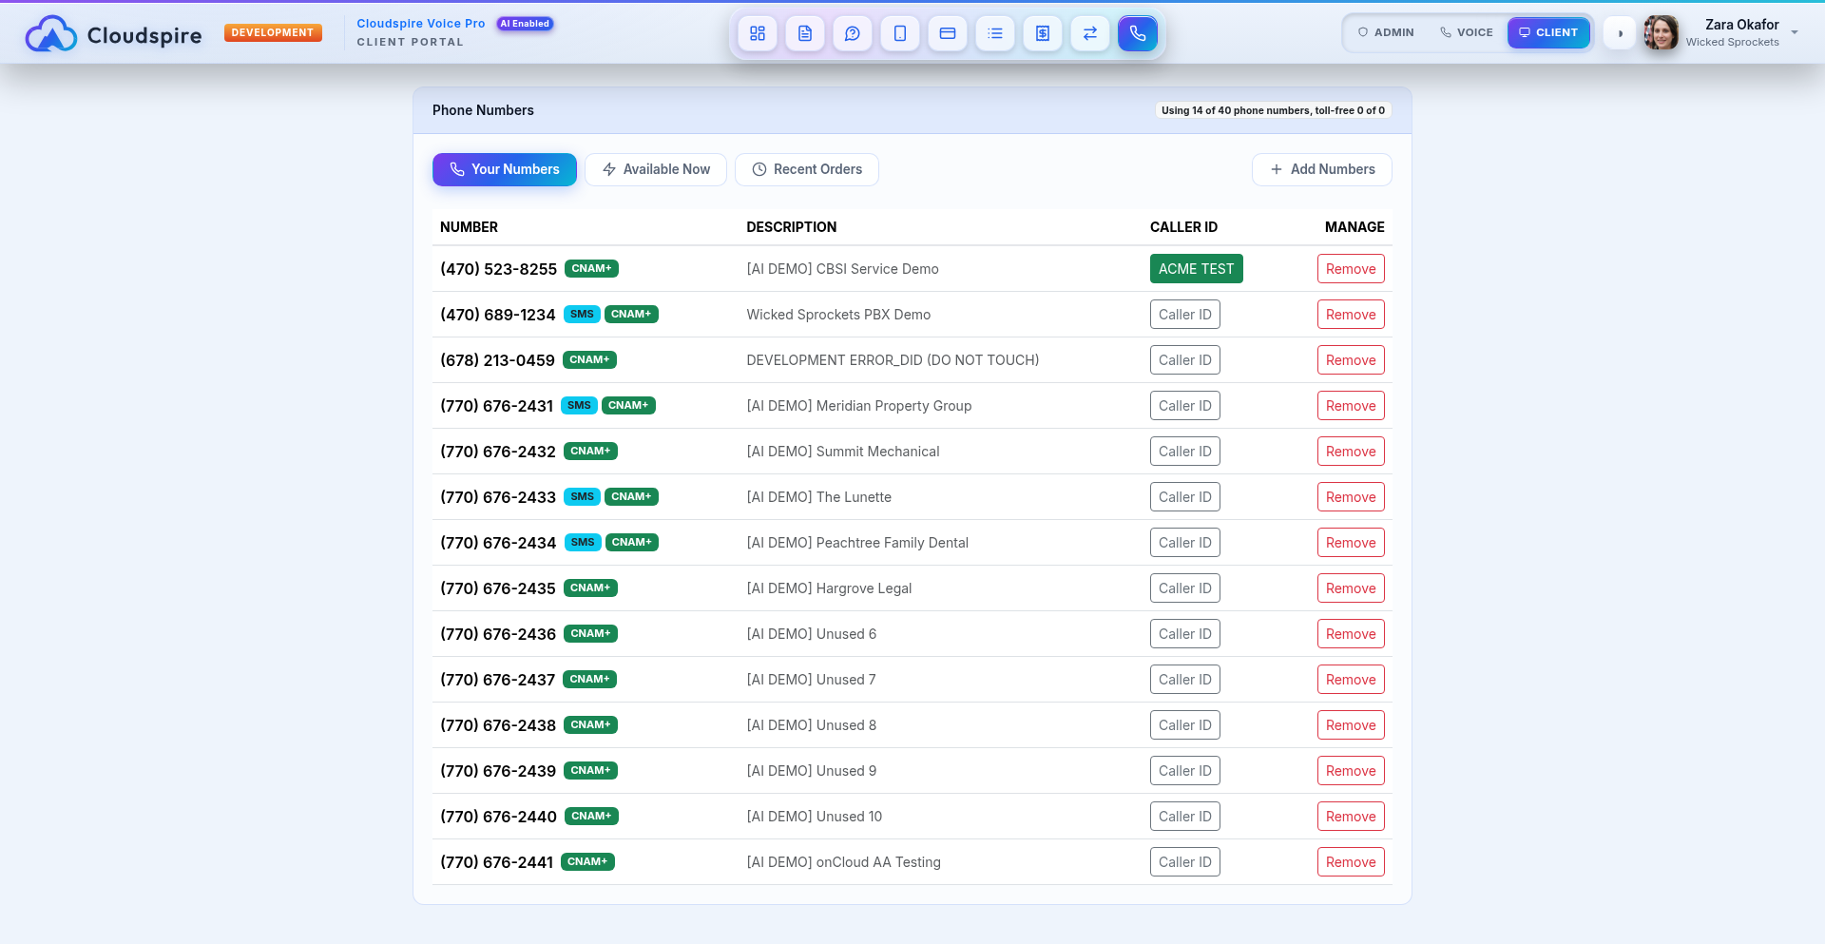Remove number (470) 689-1234

click(1351, 315)
